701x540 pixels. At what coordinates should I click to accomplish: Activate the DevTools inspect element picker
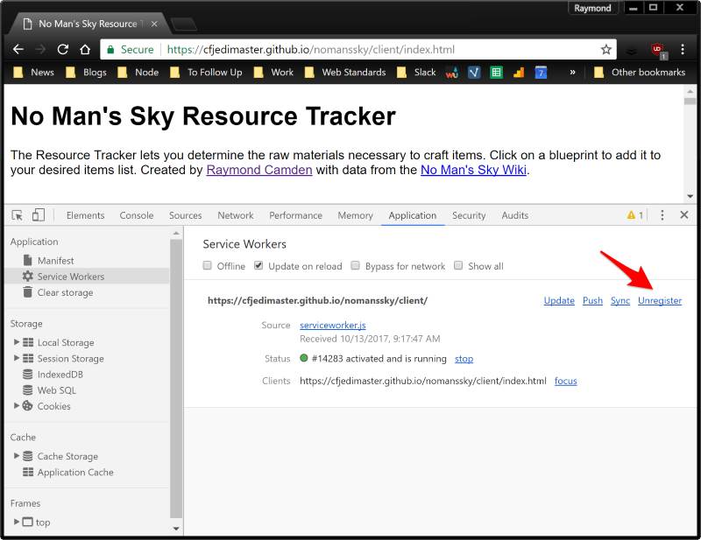[17, 215]
